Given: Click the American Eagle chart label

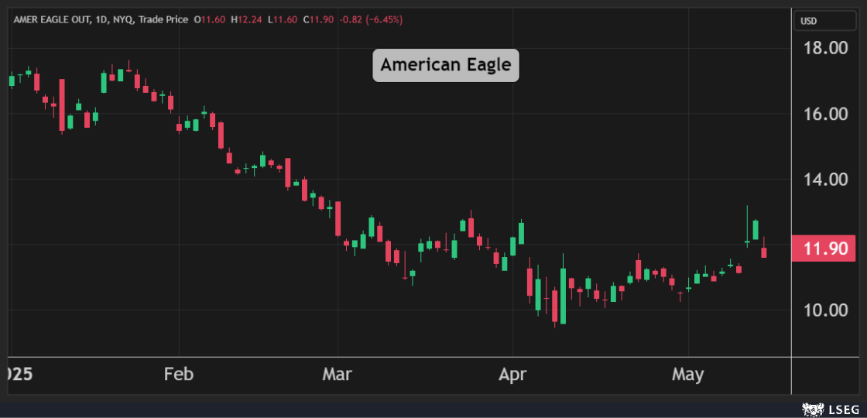Looking at the screenshot, I should point(446,65).
